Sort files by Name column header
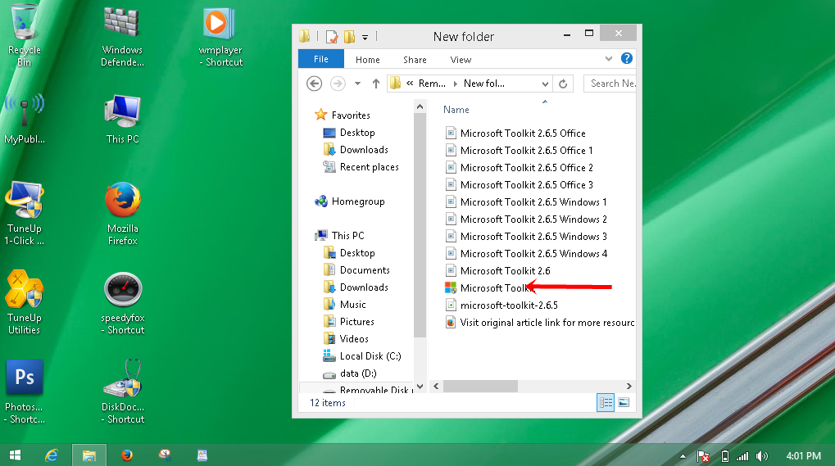Image resolution: width=835 pixels, height=466 pixels. pos(456,110)
